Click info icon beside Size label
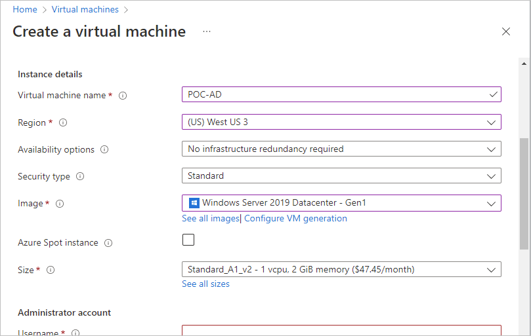Screen dimensions: 531x336 [x=51, y=270]
